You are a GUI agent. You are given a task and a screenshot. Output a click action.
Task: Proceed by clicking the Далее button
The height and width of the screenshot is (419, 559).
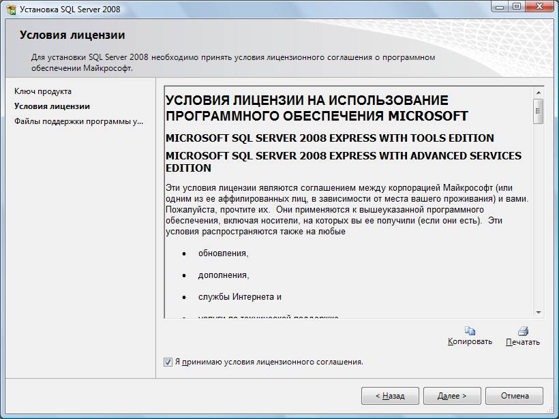point(452,396)
